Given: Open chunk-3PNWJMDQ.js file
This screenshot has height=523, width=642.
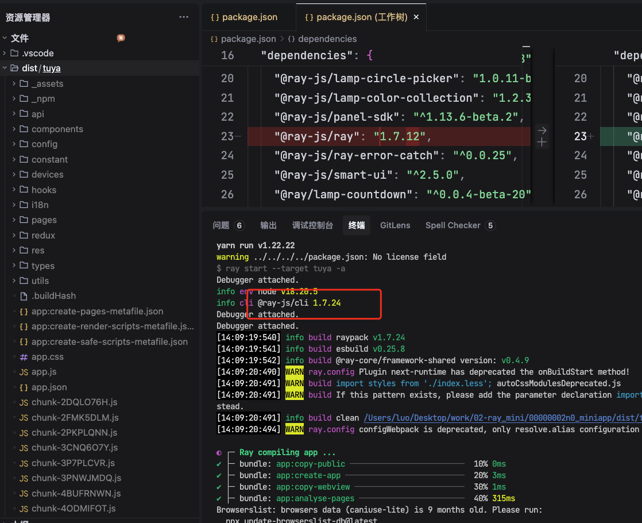Looking at the screenshot, I should [x=76, y=478].
